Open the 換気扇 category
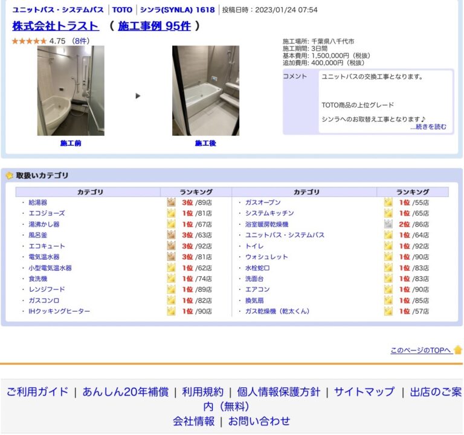The image size is (464, 435). 254,300
